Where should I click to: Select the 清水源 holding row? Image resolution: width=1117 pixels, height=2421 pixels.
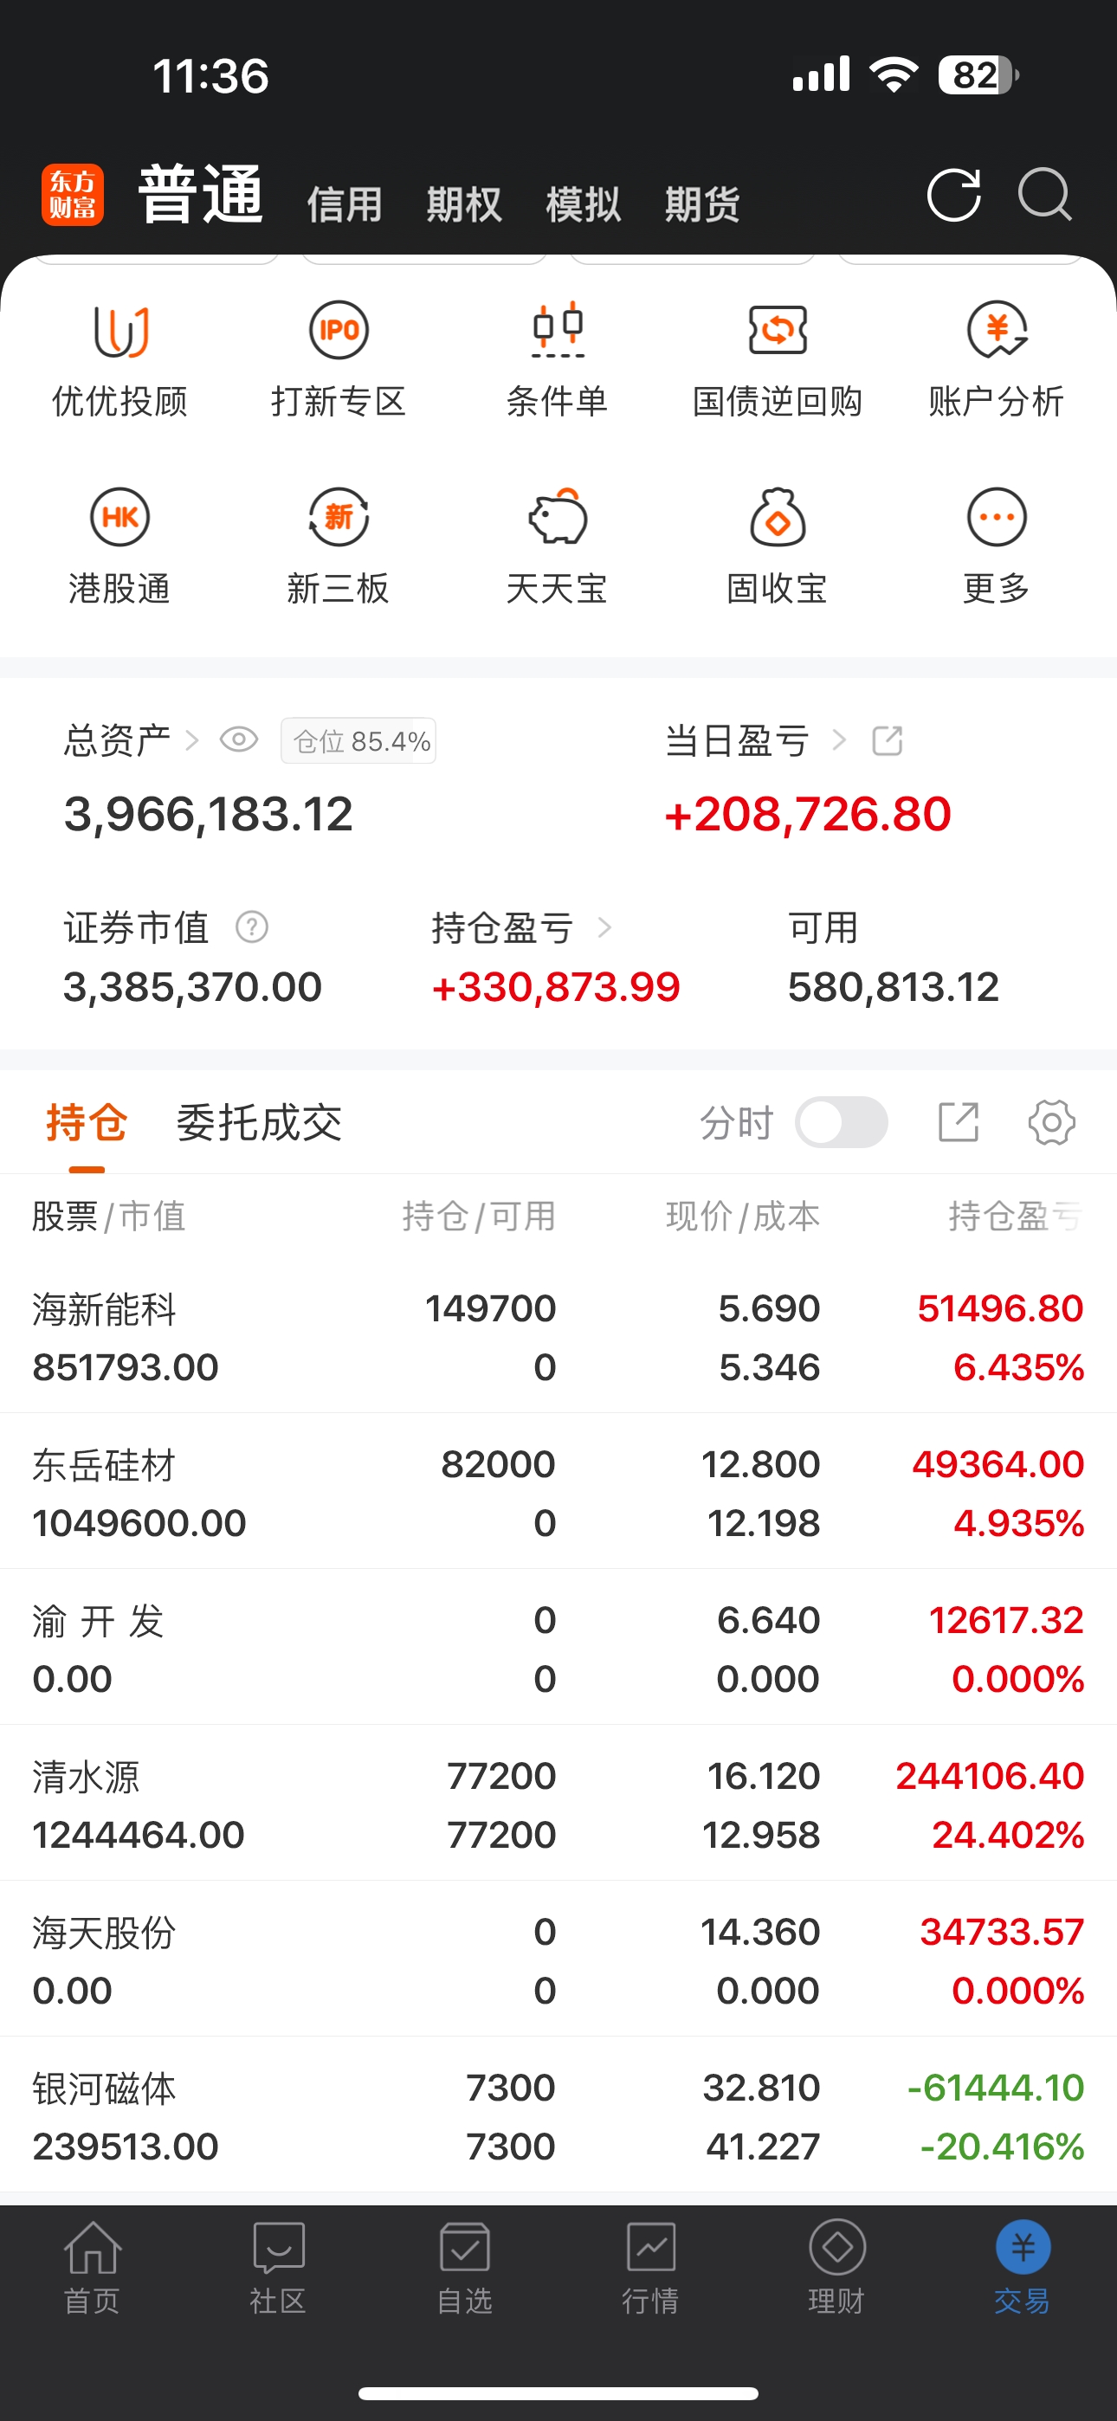(558, 1804)
